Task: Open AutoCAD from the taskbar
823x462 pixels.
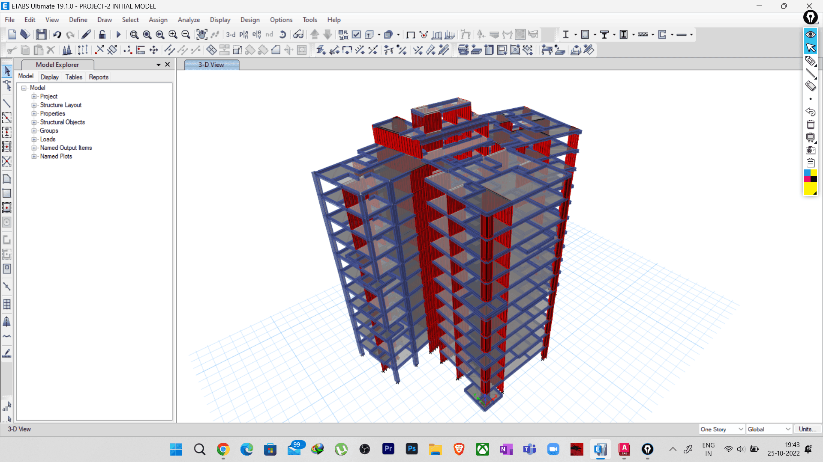Action: (x=624, y=449)
